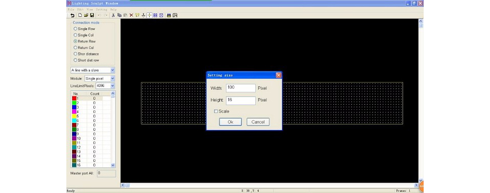Click the new file icon in toolbar
This screenshot has height=193, width=490.
(80, 15)
